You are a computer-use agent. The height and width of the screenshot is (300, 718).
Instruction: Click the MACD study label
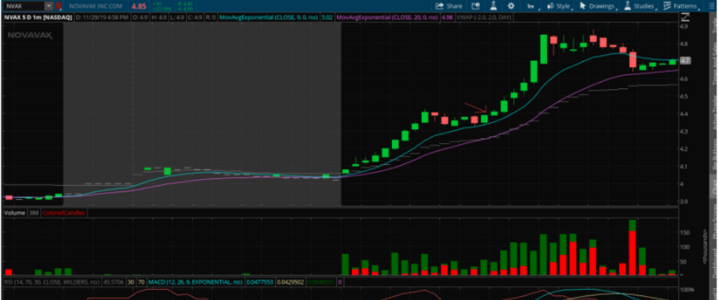point(195,282)
